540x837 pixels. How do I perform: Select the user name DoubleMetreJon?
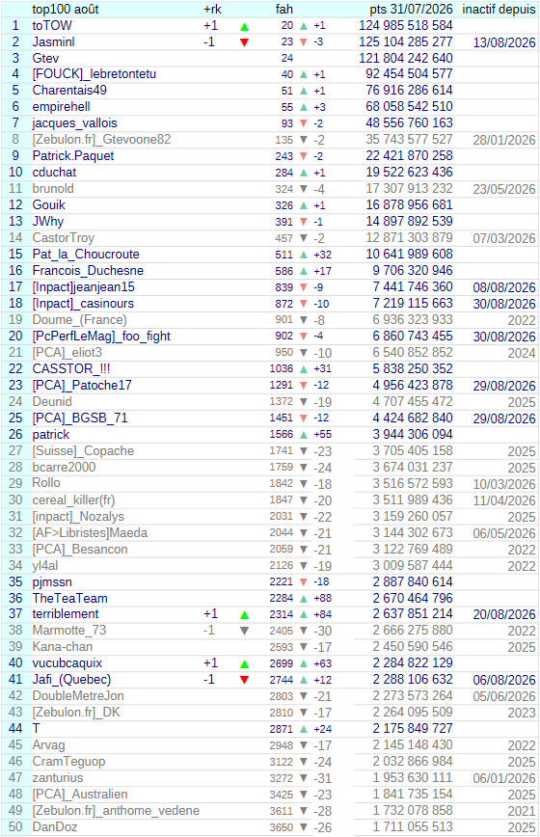point(78,696)
